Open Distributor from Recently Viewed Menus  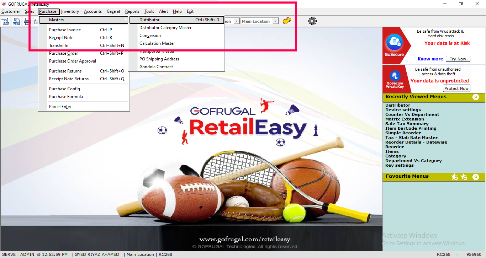398,105
